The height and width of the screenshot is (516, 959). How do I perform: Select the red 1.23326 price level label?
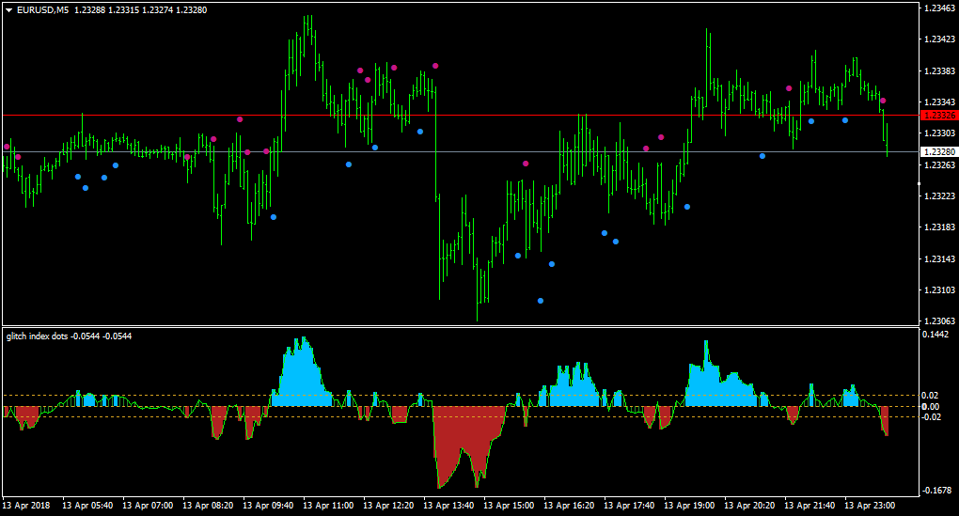point(939,115)
